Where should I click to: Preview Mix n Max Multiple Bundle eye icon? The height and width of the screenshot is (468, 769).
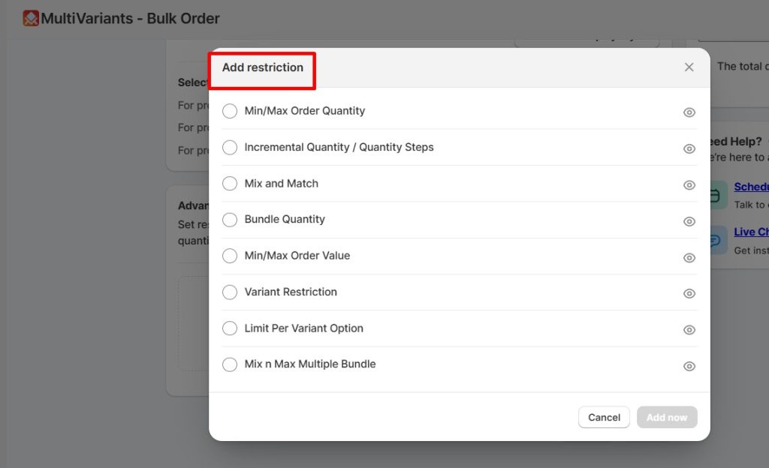click(689, 366)
